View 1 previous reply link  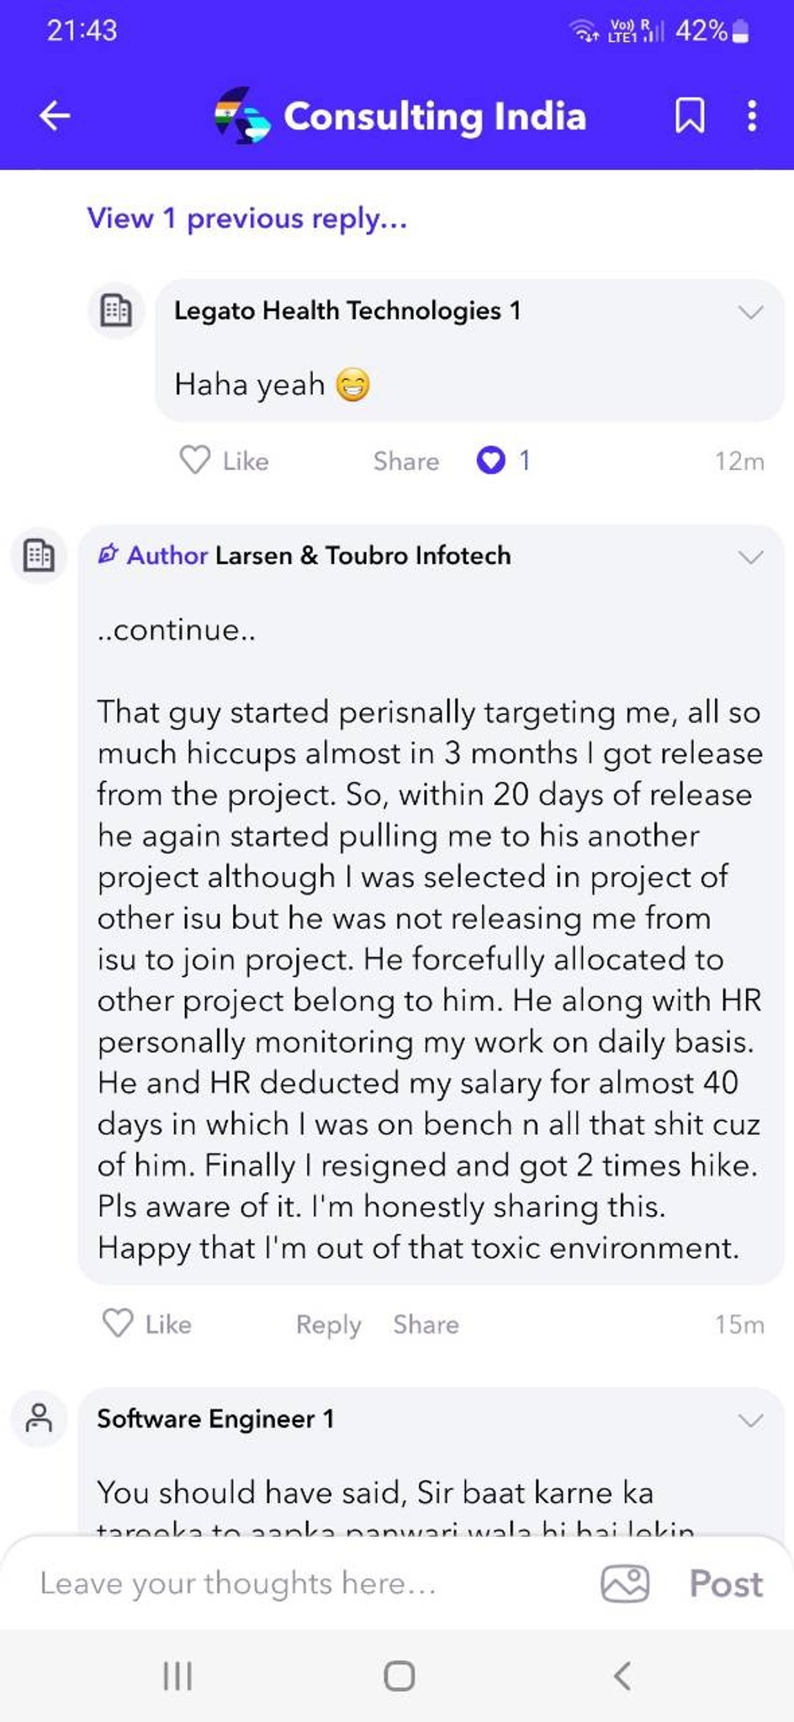[x=247, y=219]
